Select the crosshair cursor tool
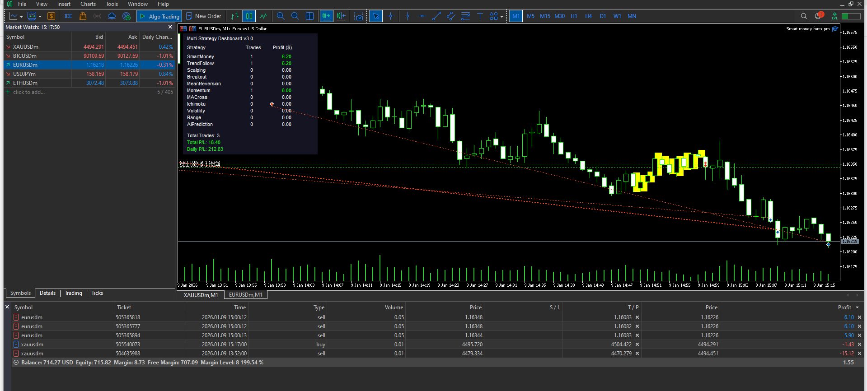This screenshot has width=867, height=391. pyautogui.click(x=391, y=16)
